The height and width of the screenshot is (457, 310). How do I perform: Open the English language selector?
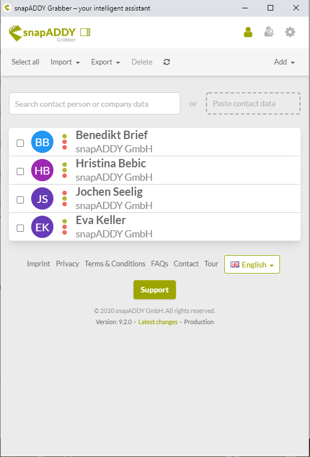click(x=252, y=264)
